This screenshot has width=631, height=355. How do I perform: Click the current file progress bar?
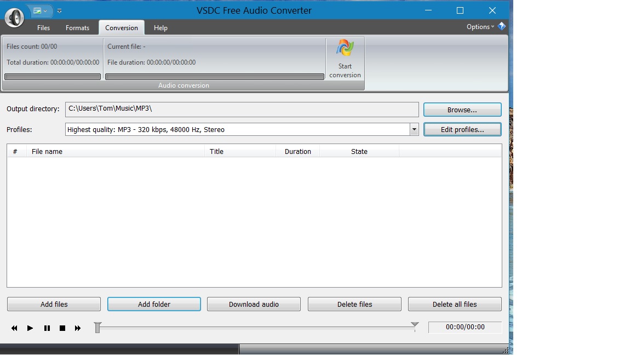pos(215,77)
